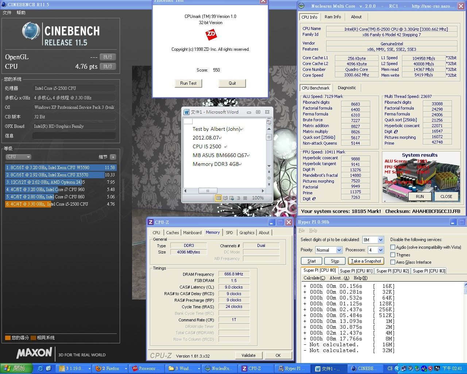Click Word's Next Page double-arrow icon

click(269, 184)
